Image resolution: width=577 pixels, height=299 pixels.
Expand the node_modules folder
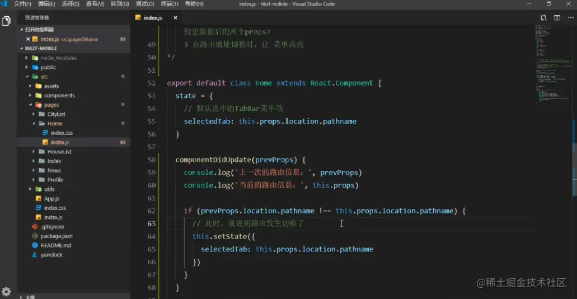click(74, 58)
